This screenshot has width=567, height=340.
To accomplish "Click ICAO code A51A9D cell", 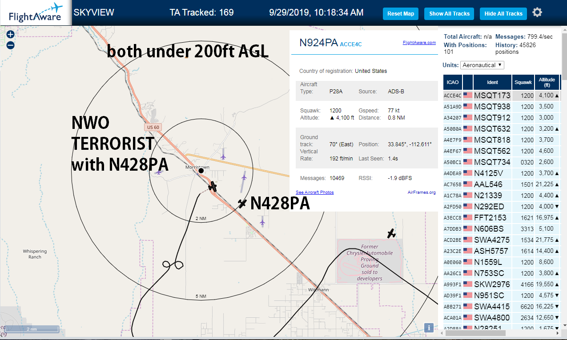I will 453,107.
